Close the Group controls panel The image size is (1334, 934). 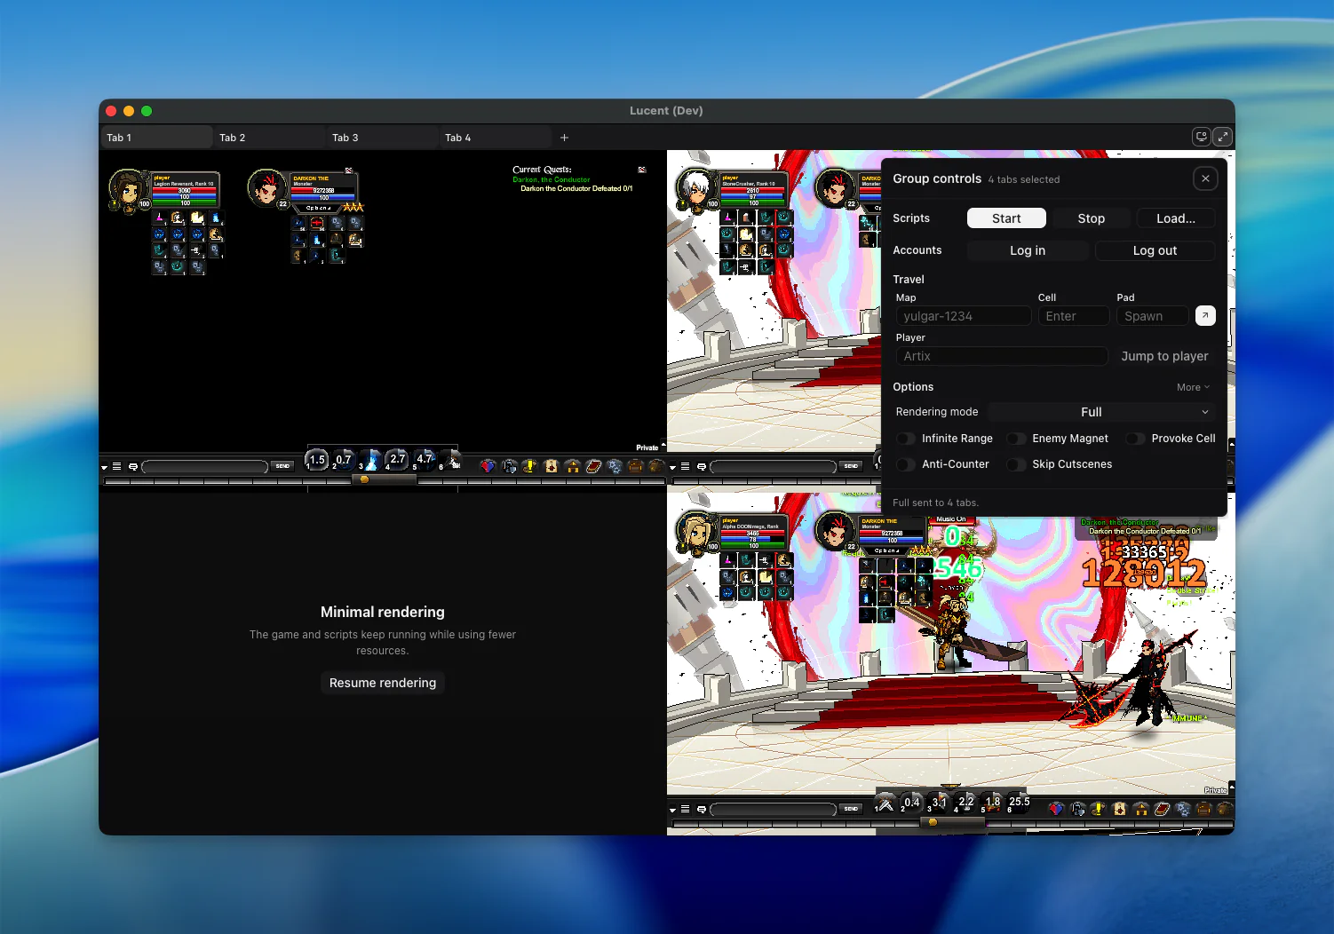(x=1205, y=178)
